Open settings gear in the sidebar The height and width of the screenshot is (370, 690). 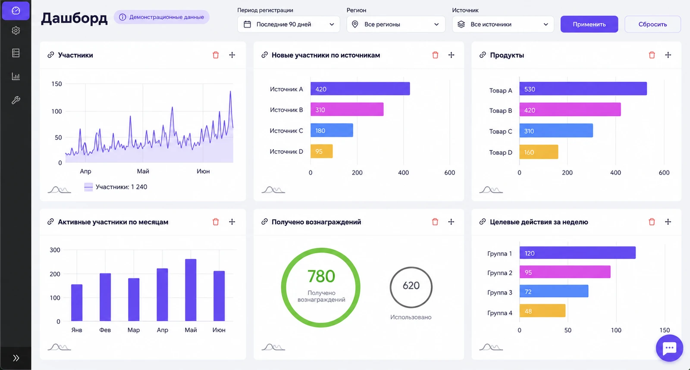point(16,31)
